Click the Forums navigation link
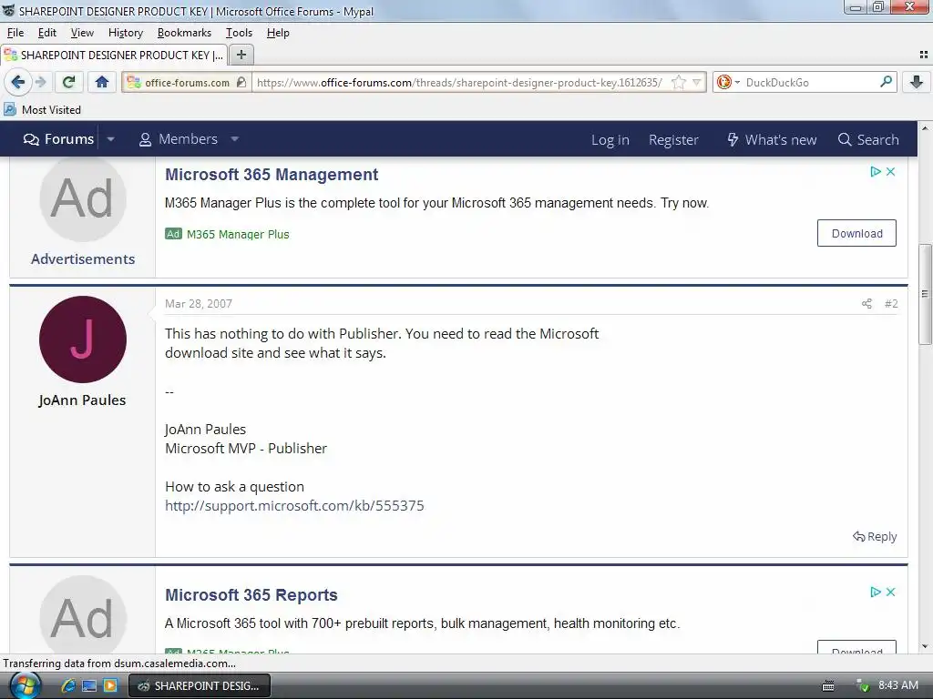 pos(59,139)
